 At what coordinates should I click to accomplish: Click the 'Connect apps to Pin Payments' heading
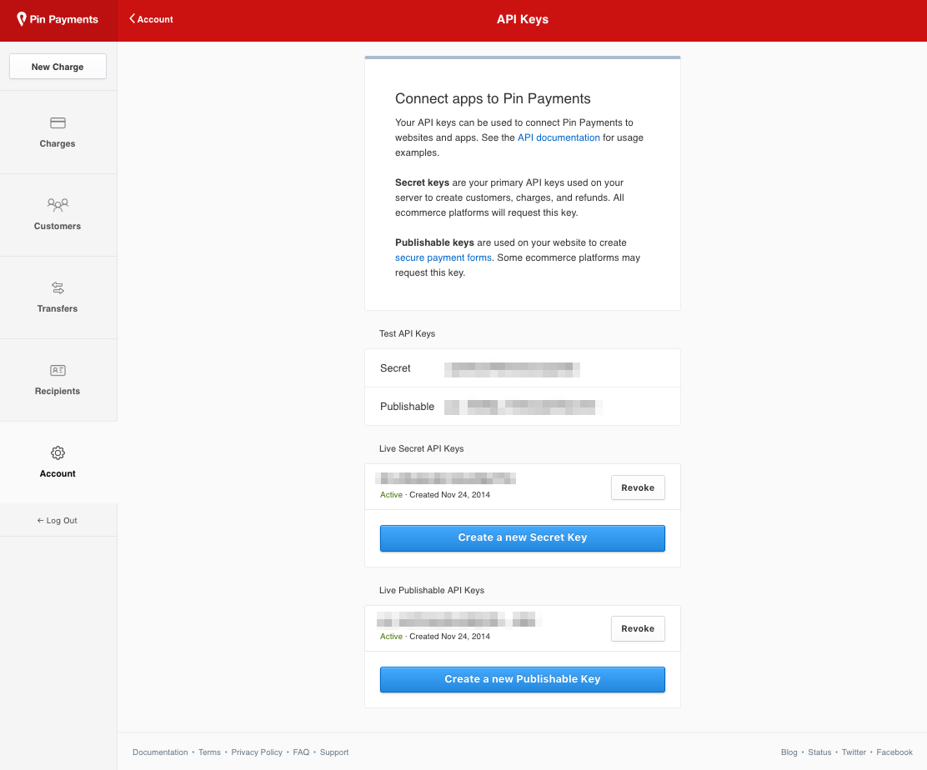point(493,98)
